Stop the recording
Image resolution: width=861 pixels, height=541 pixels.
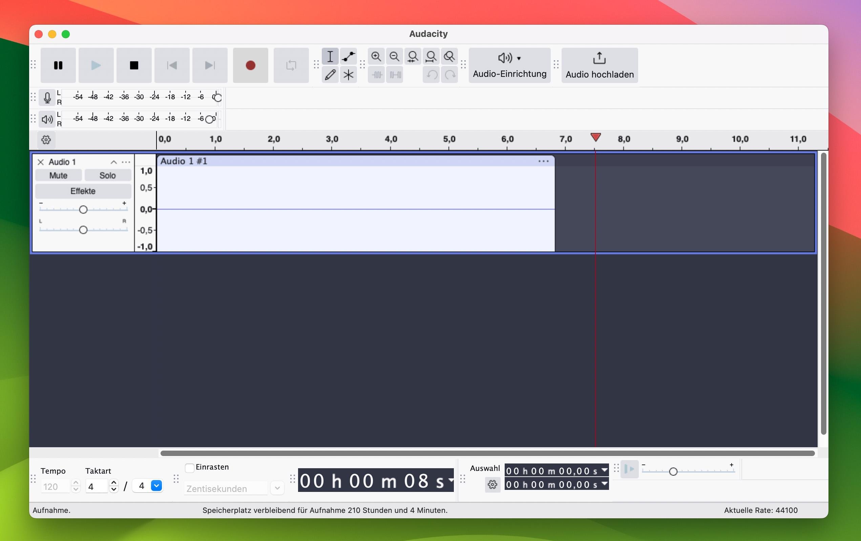pyautogui.click(x=134, y=65)
